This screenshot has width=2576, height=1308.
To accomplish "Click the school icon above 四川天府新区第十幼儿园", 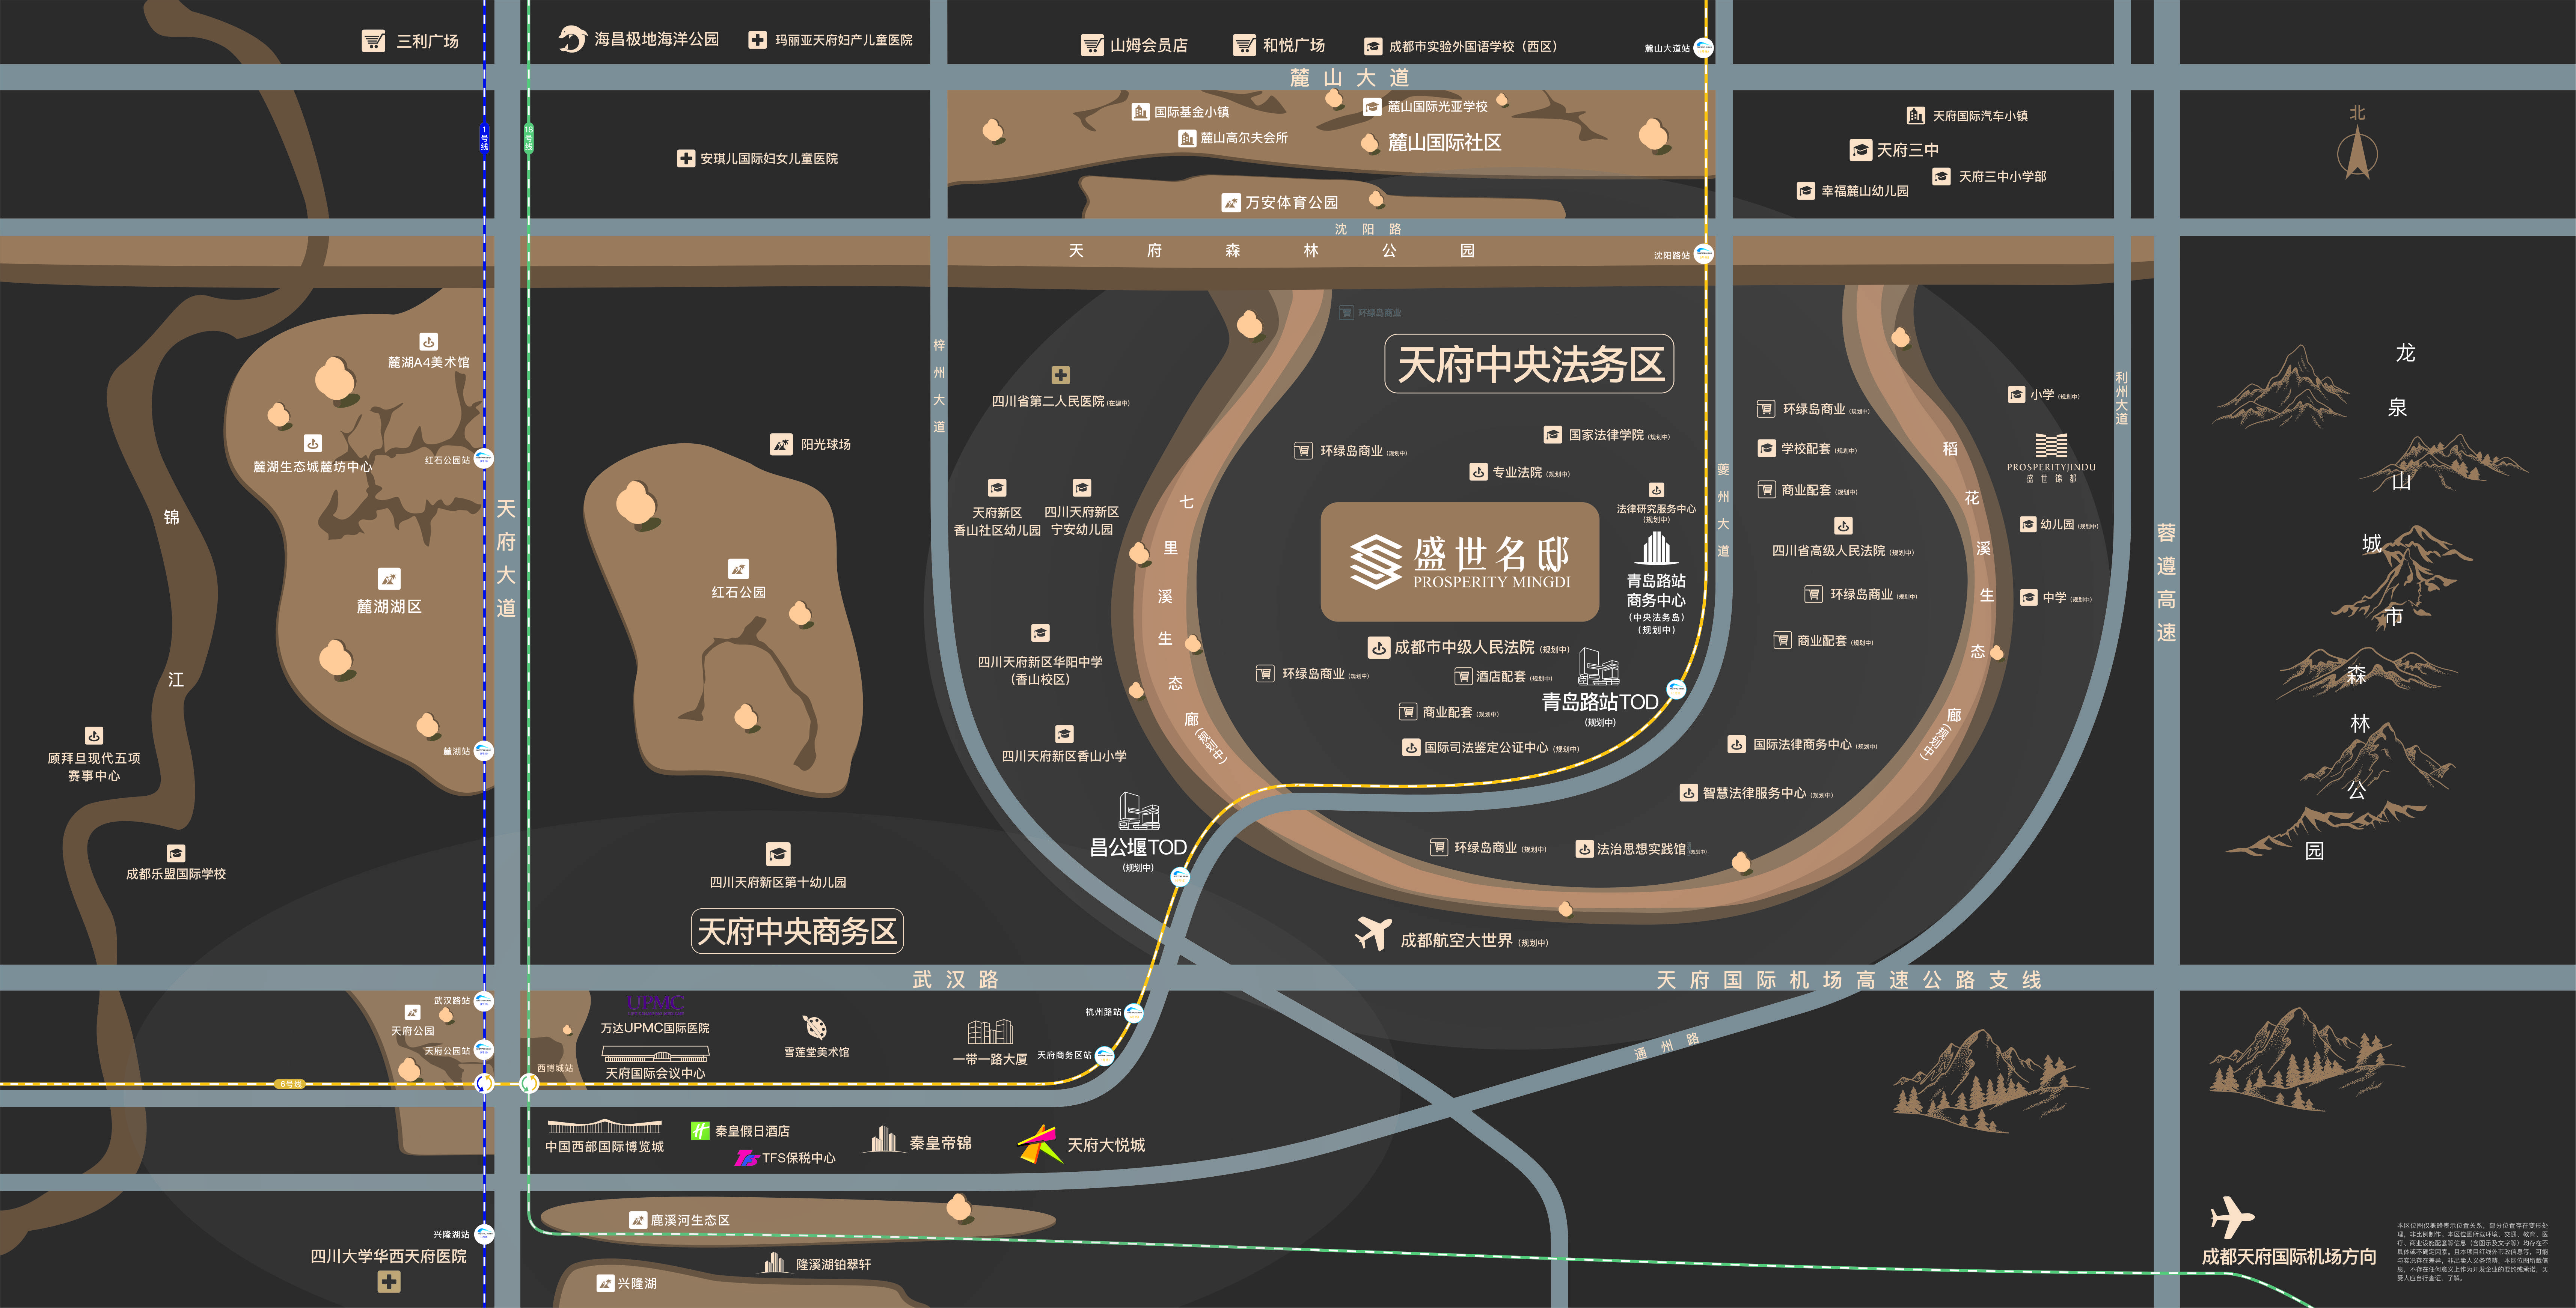I will click(778, 854).
